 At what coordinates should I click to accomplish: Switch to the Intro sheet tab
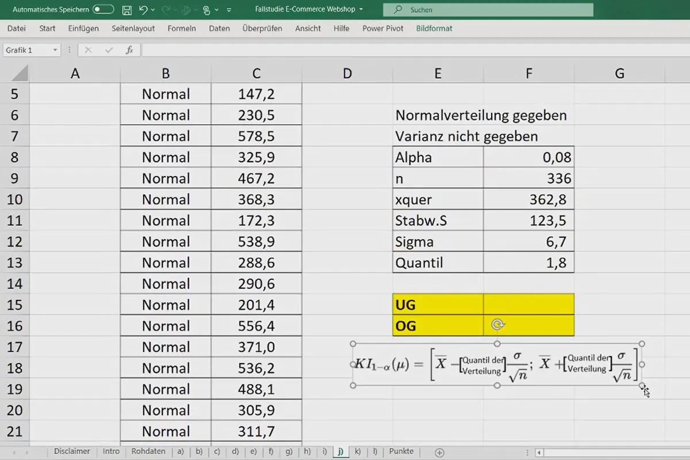tap(111, 451)
